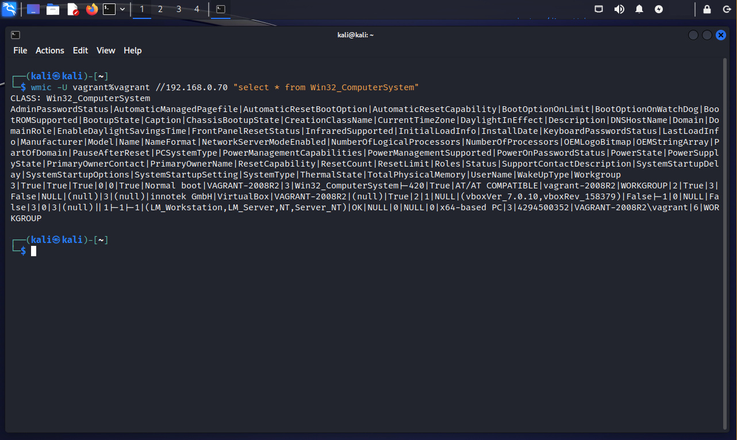
Task: Open the notifications bell icon
Action: click(x=639, y=9)
